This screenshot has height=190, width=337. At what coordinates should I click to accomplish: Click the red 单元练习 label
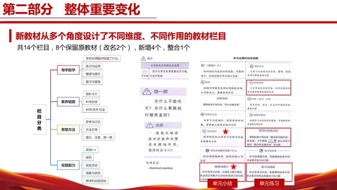coord(269,183)
